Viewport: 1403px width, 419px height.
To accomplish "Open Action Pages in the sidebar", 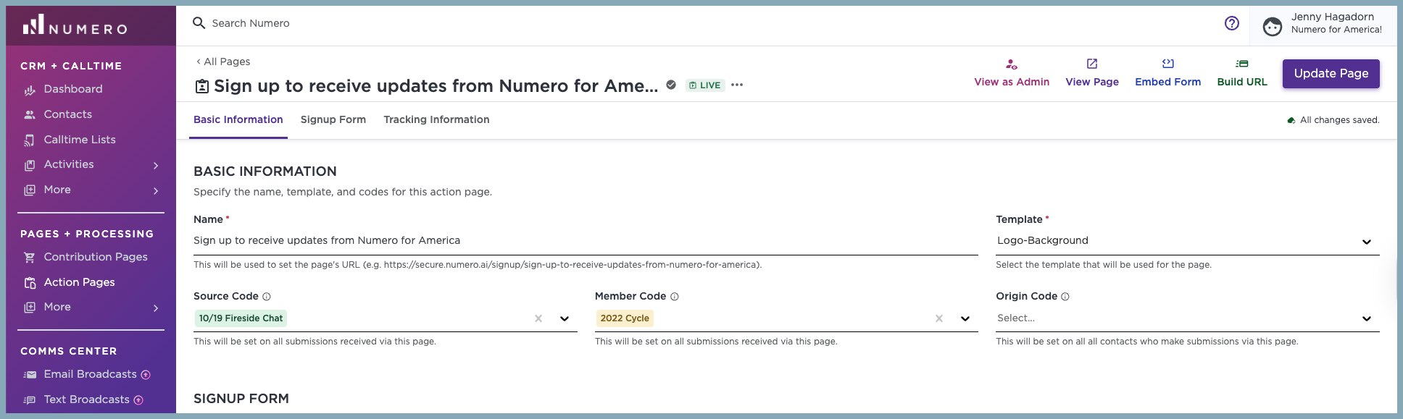I will 80,282.
